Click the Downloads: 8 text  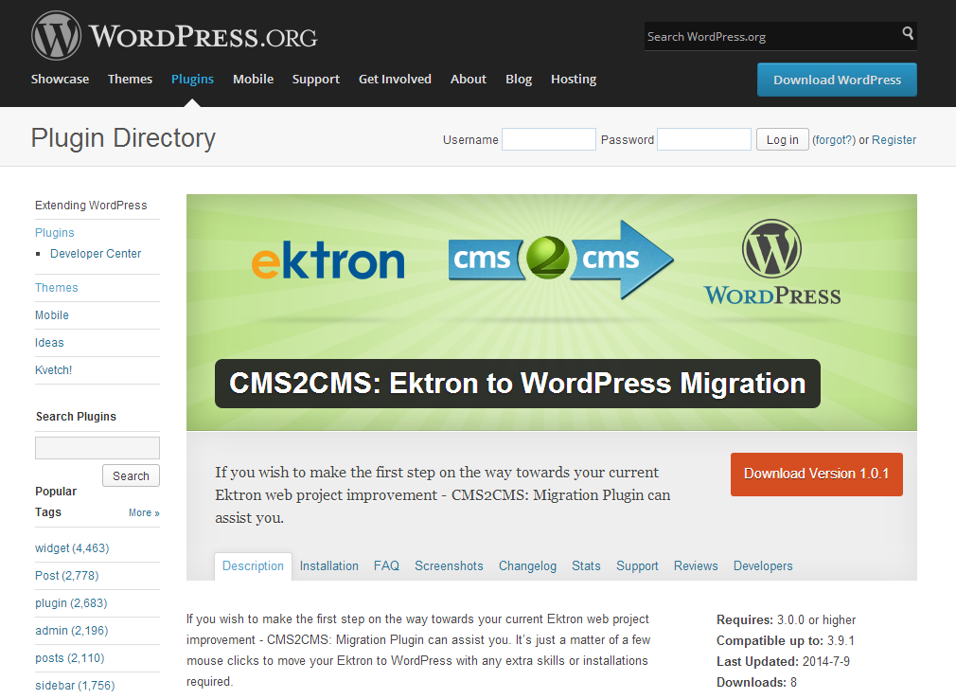click(x=756, y=683)
